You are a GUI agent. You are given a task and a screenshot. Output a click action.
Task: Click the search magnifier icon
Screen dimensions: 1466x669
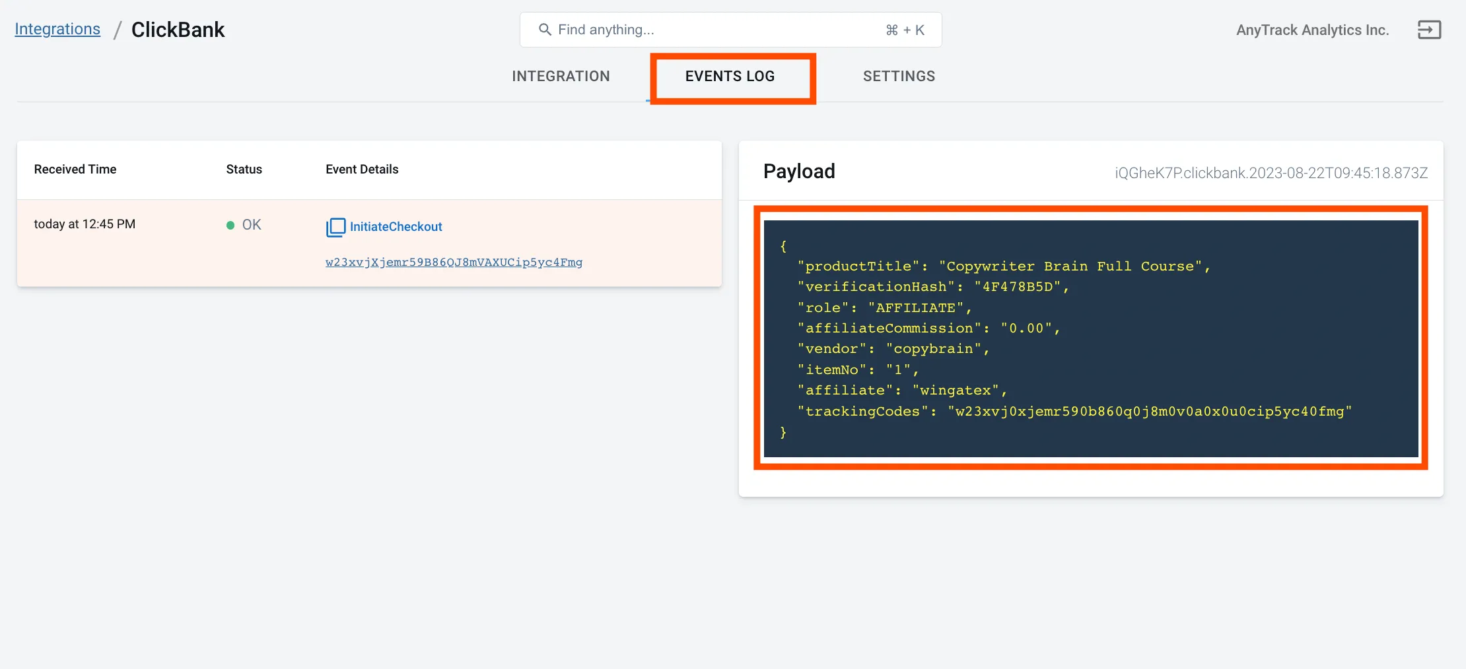pyautogui.click(x=545, y=30)
